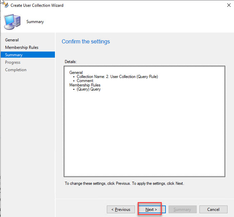This screenshot has height=217, width=234.
Task: Click the Progress step in sidebar
Action: (x=13, y=62)
